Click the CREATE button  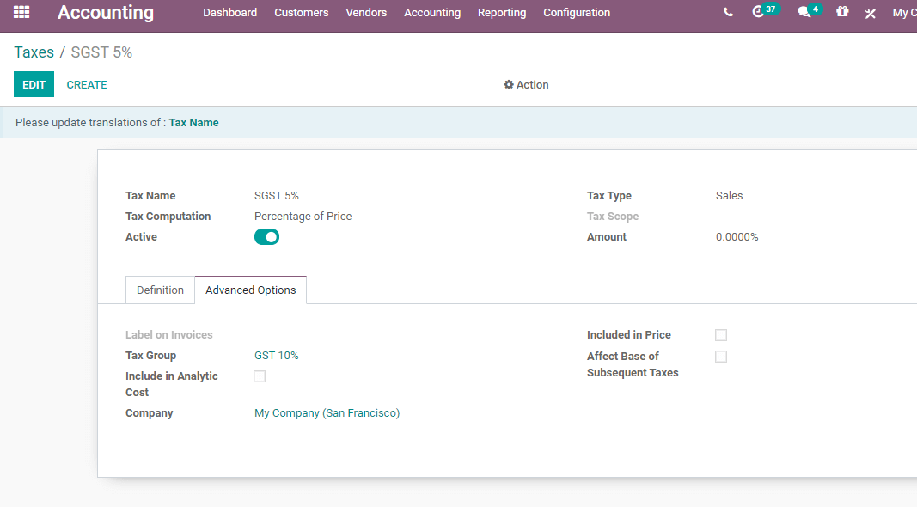pyautogui.click(x=87, y=85)
